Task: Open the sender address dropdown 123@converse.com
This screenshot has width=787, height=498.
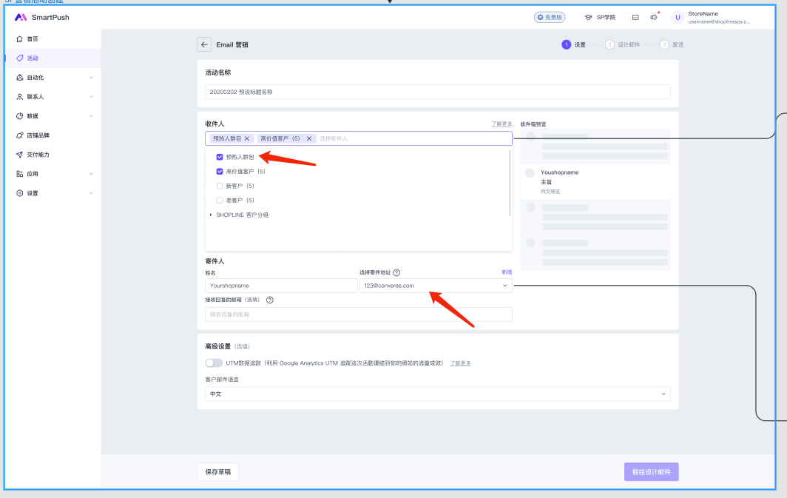Action: 435,286
